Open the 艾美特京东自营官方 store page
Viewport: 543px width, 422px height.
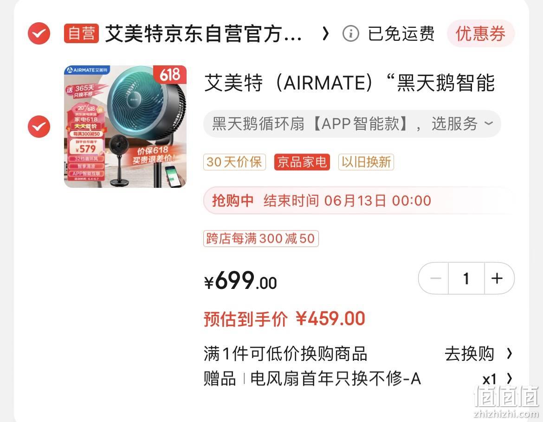tap(203, 33)
